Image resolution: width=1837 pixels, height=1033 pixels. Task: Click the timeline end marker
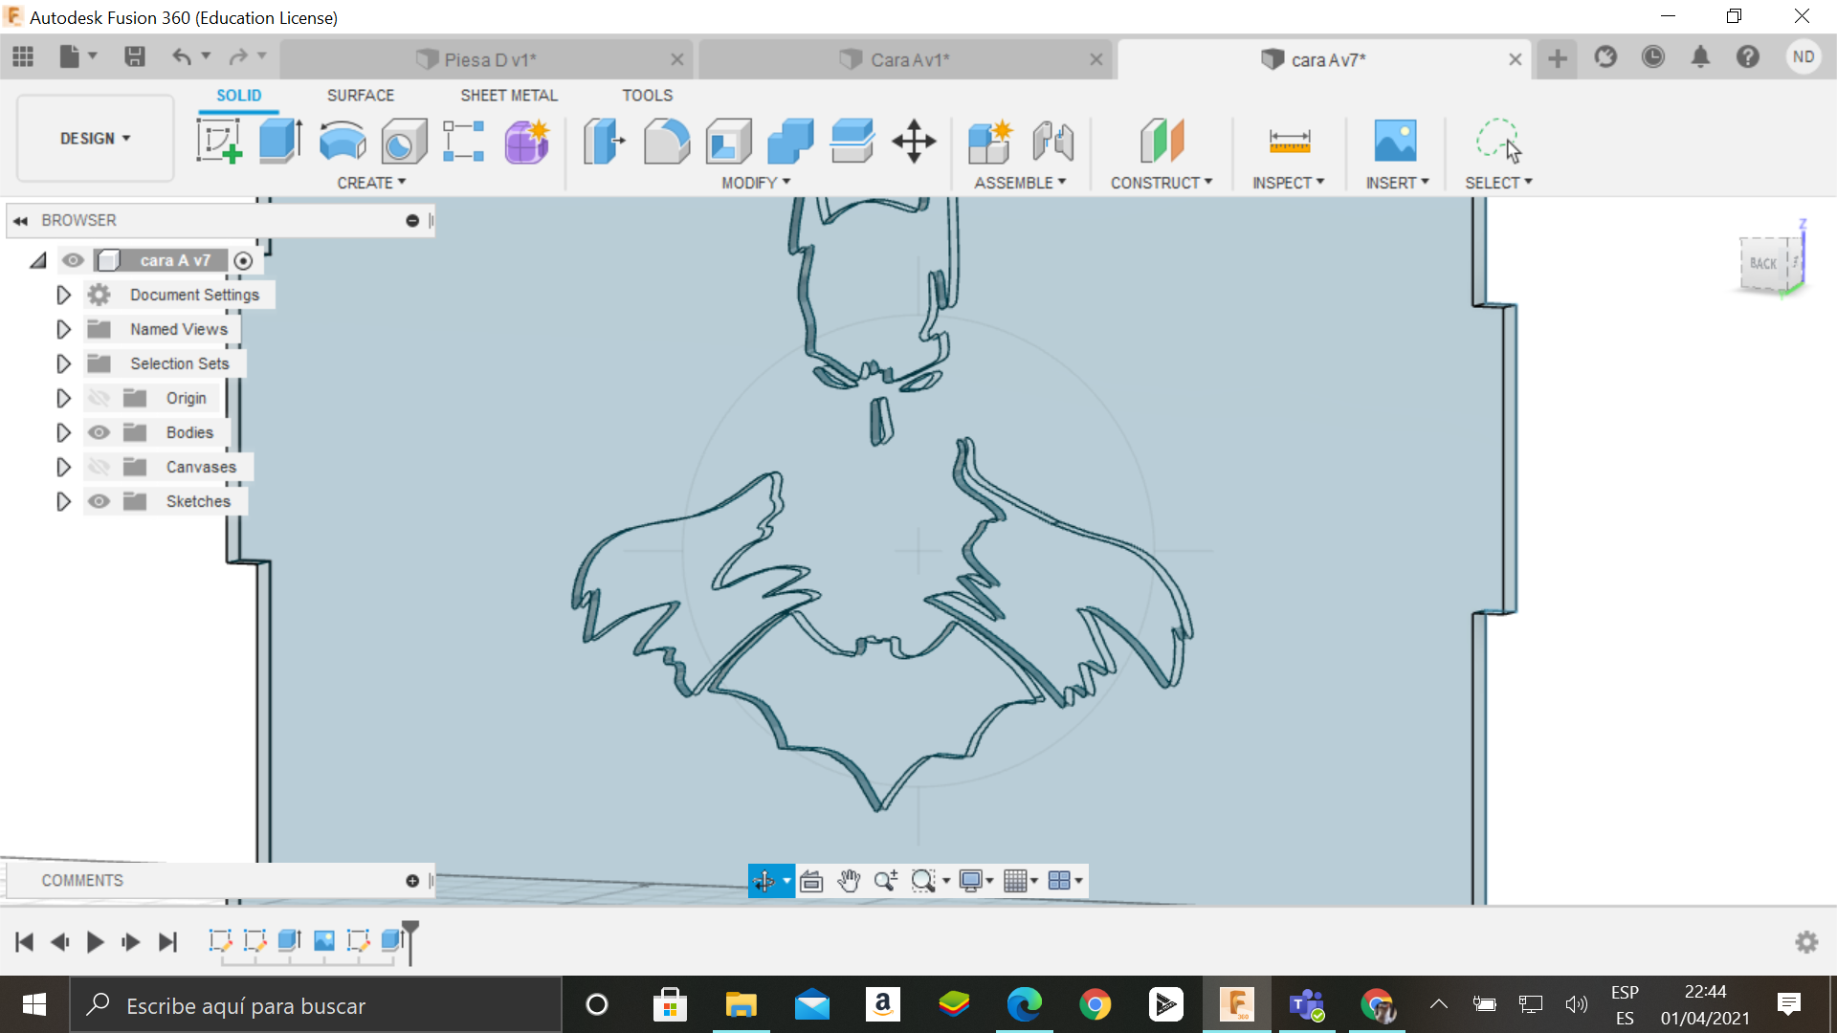tap(409, 942)
